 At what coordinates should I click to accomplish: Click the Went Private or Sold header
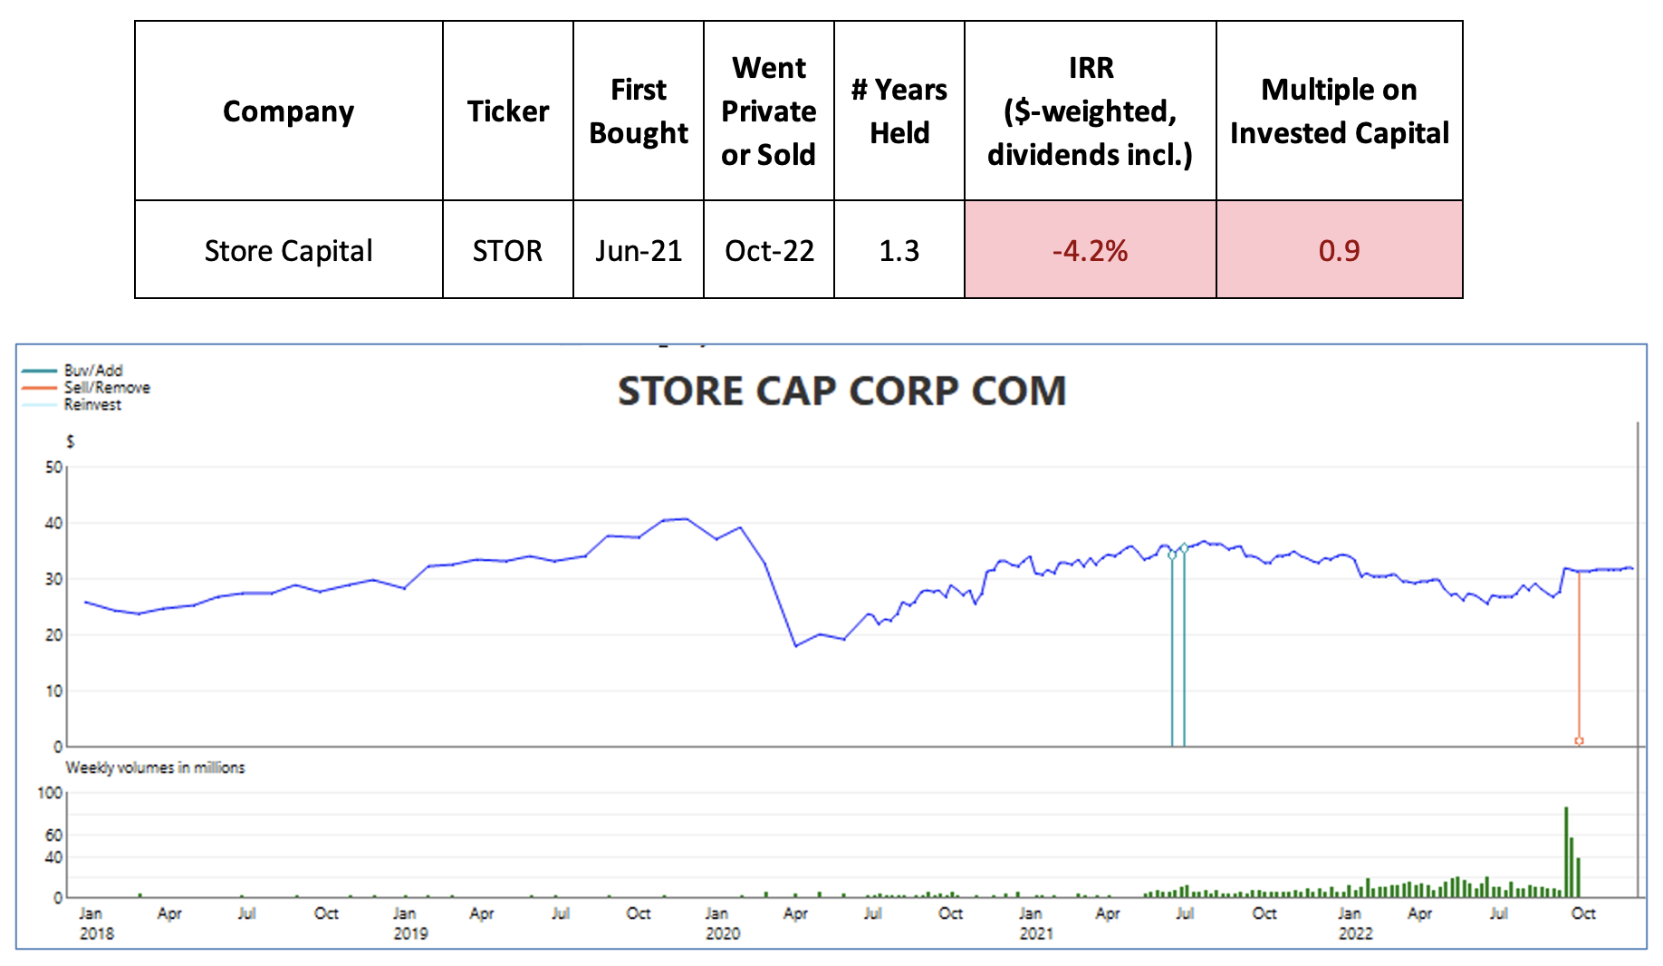[768, 111]
